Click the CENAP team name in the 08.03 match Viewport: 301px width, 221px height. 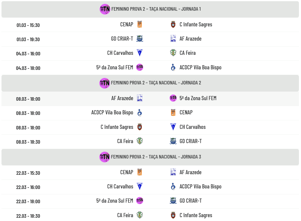click(186, 113)
